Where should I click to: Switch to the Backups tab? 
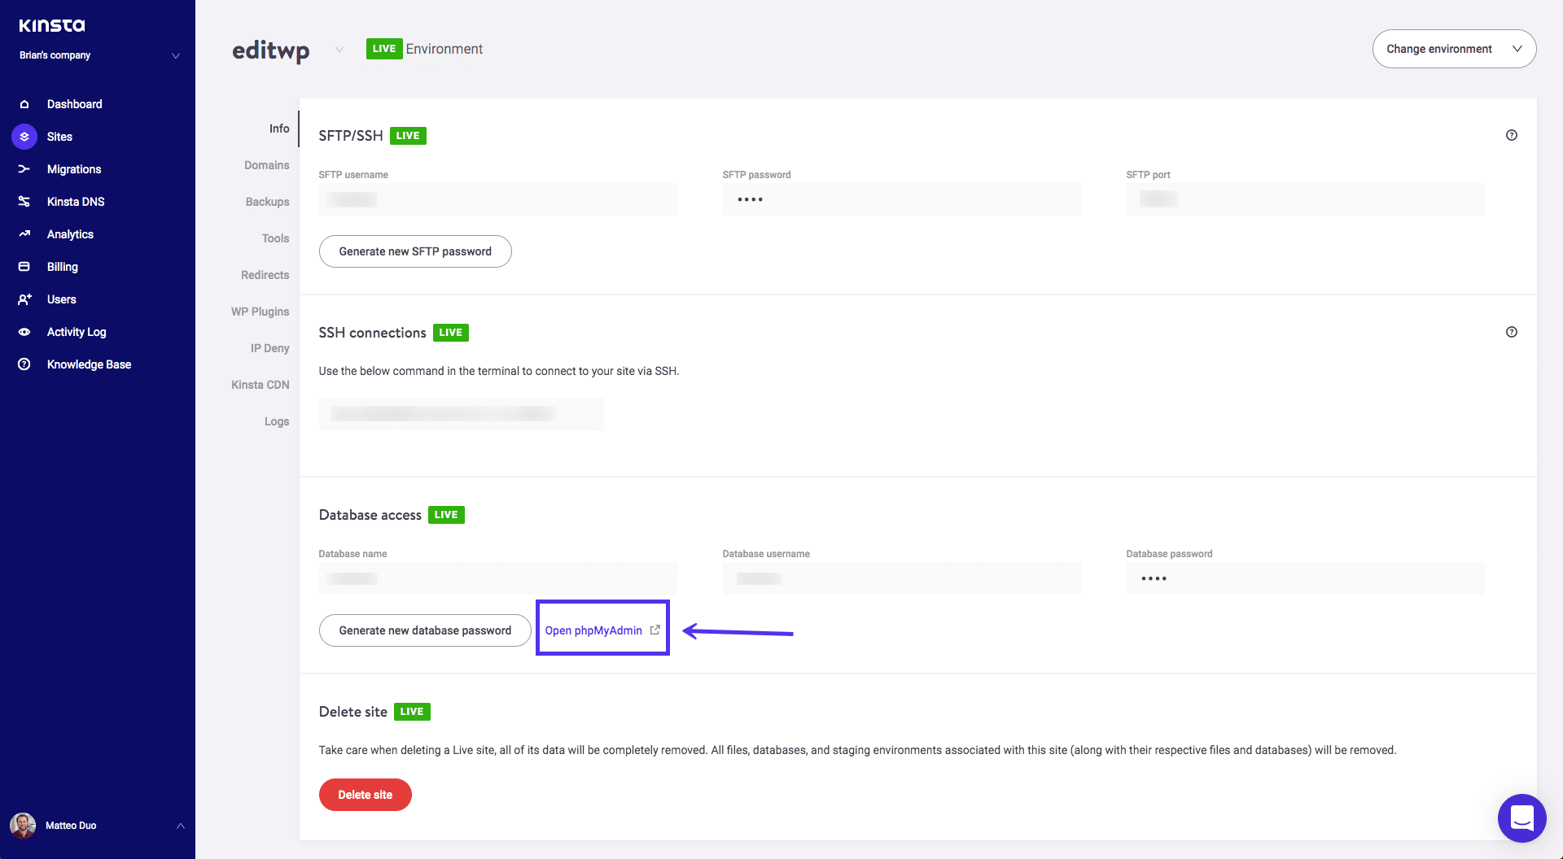(268, 201)
